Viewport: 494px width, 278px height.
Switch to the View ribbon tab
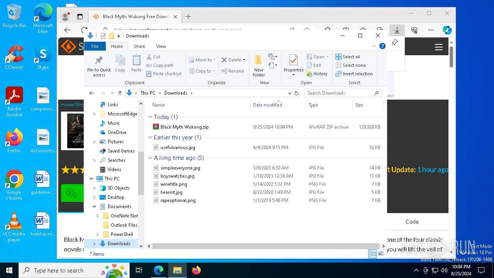[161, 46]
